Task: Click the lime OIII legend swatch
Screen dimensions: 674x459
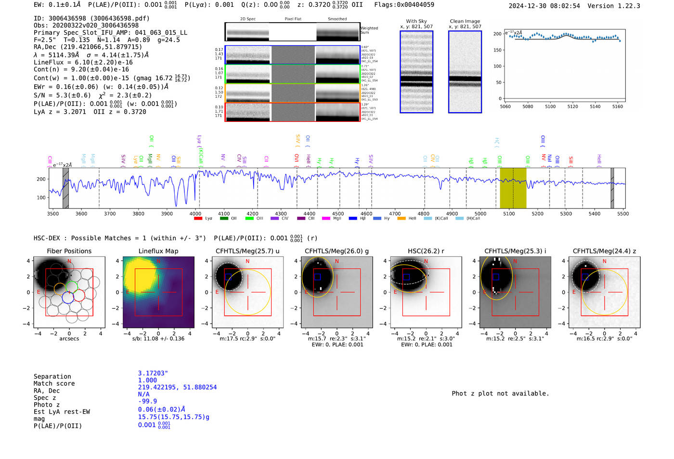Action: (249, 218)
